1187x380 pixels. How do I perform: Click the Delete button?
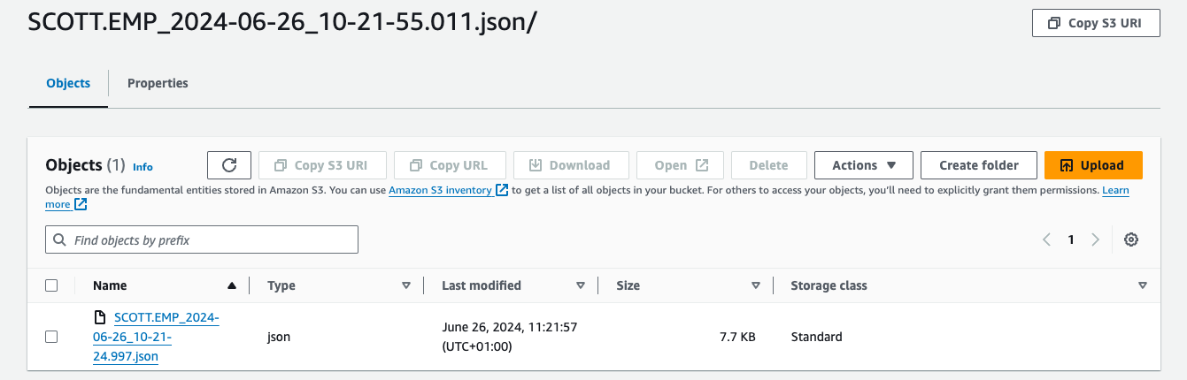[768, 165]
